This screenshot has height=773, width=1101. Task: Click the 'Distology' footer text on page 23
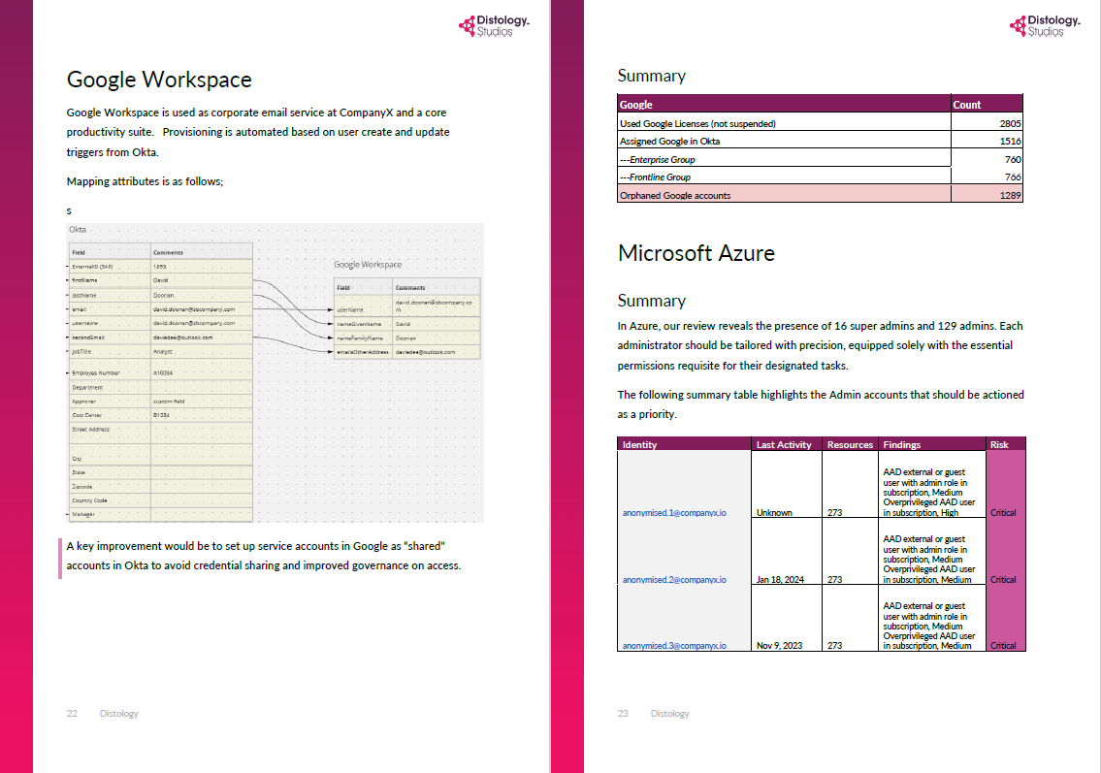pos(670,713)
